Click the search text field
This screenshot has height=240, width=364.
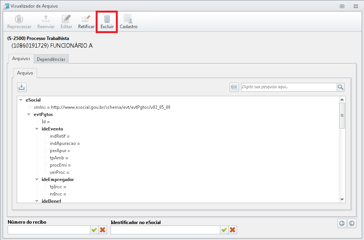(289, 87)
